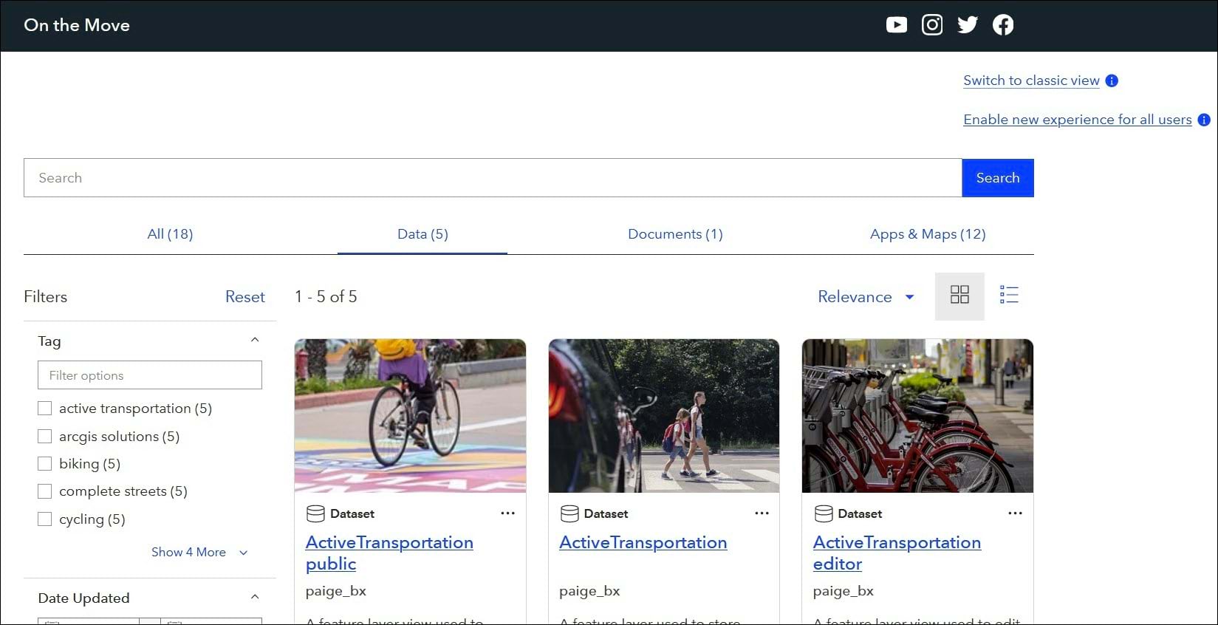Select the All (18) tab

click(x=170, y=234)
